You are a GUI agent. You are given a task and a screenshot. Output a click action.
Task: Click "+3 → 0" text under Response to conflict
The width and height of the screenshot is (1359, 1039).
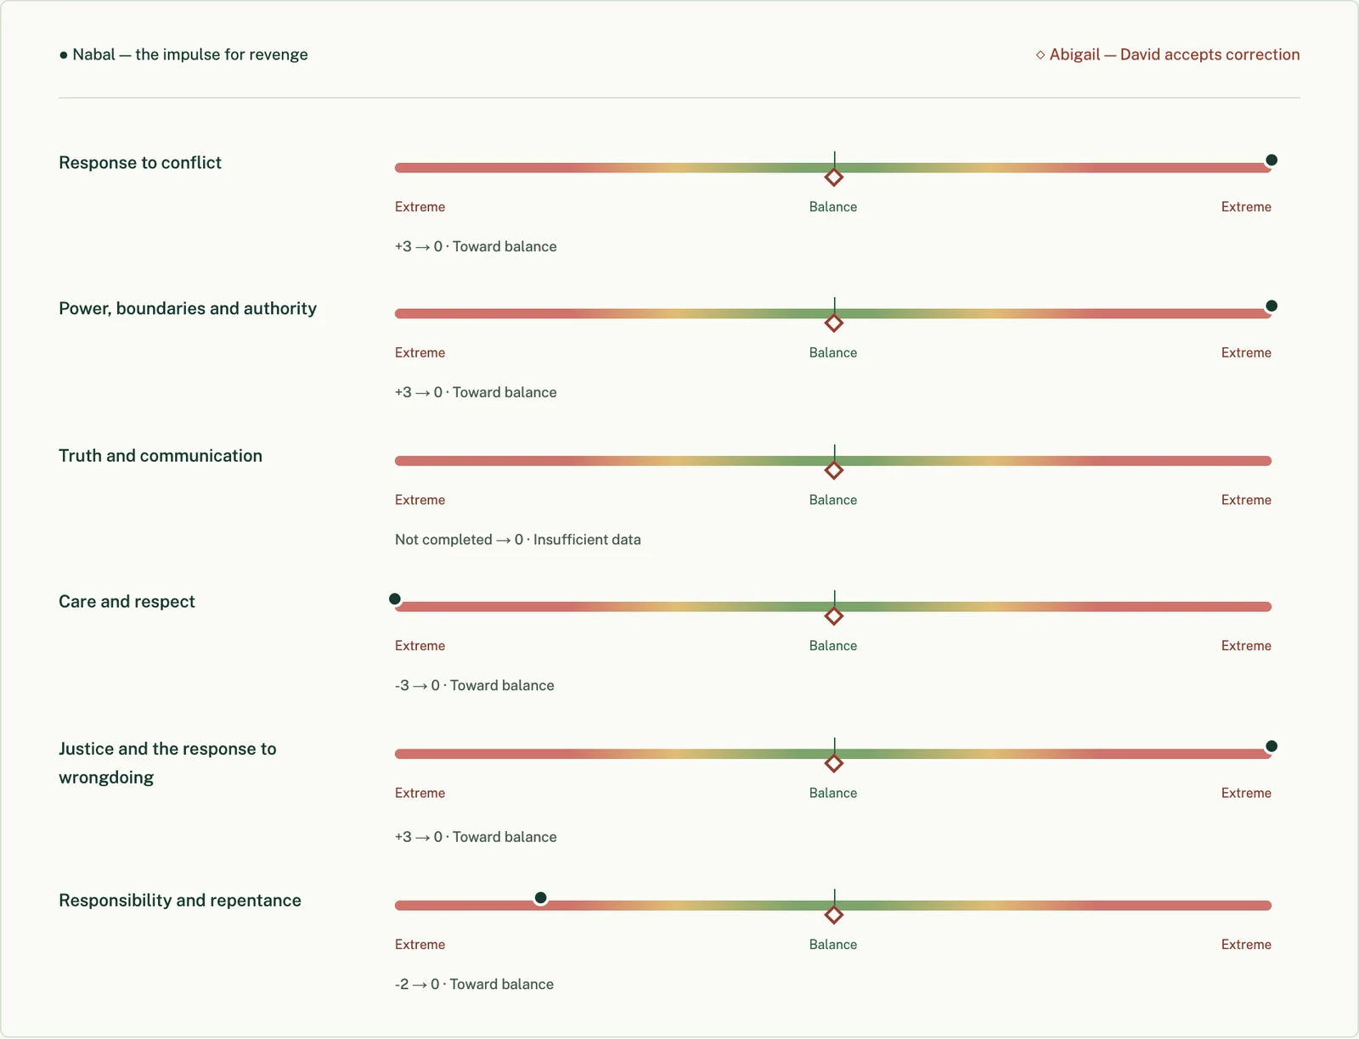(x=419, y=247)
